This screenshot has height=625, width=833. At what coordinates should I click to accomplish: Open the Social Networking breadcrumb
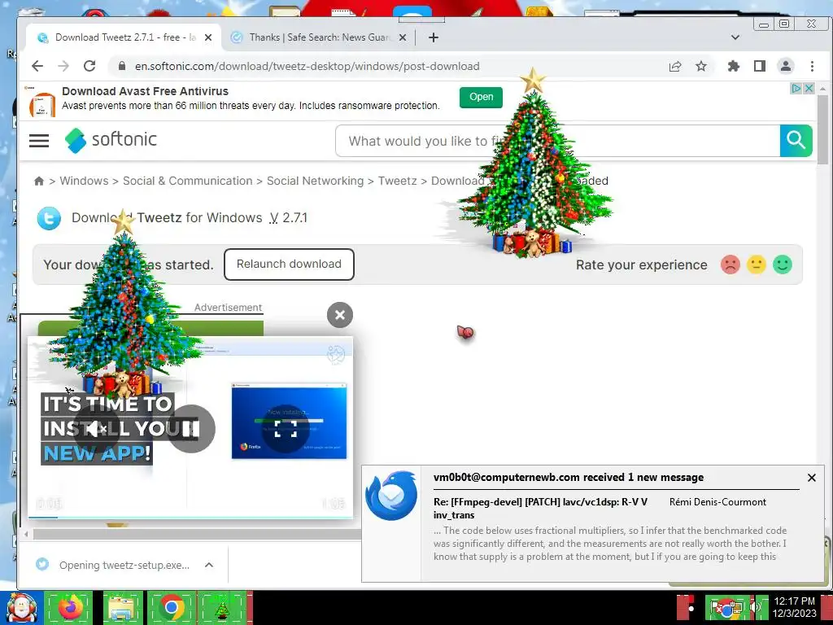tap(315, 181)
